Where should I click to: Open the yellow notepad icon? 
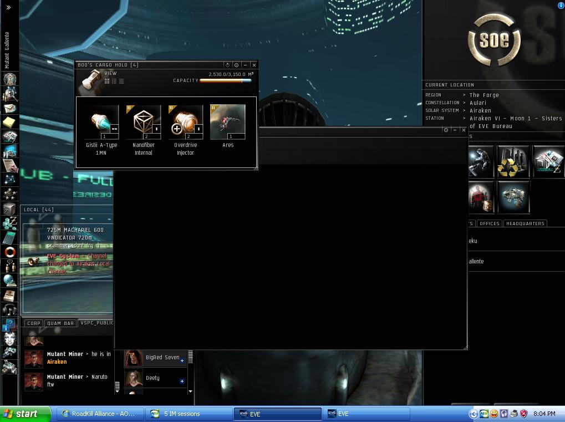click(x=9, y=123)
